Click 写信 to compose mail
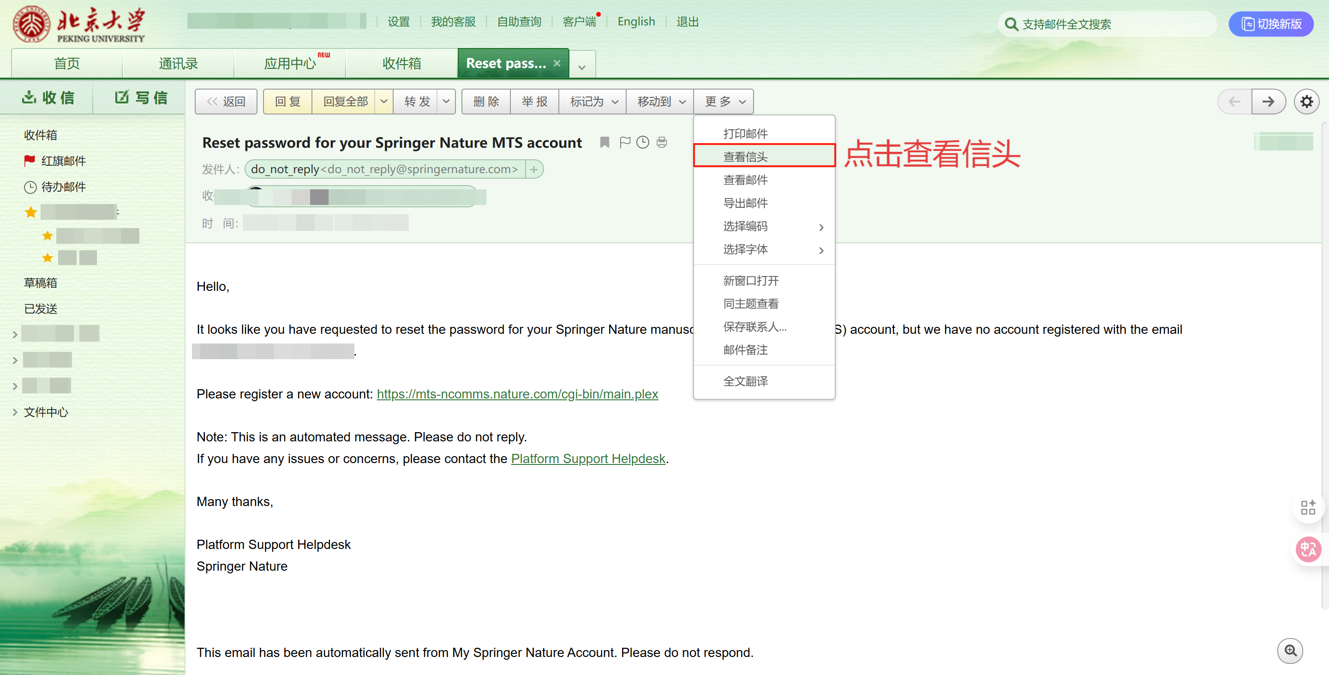 (140, 97)
